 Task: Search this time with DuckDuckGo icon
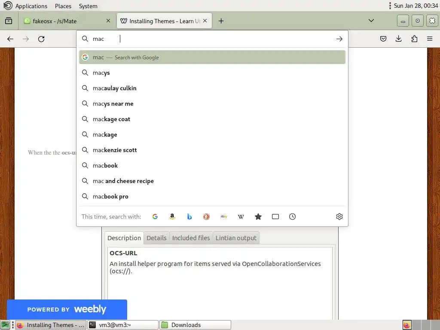pos(207,217)
